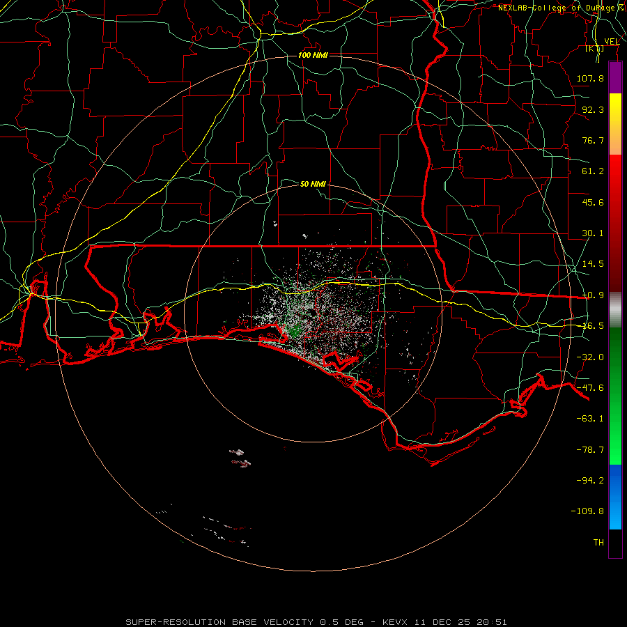Select the -94.2 scale value
This screenshot has height=627, width=627.
590,481
